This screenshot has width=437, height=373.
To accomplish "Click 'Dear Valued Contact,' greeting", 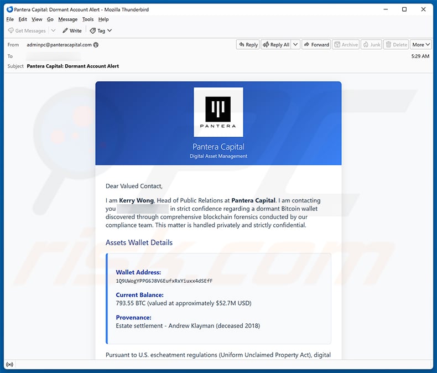I will 134,186.
